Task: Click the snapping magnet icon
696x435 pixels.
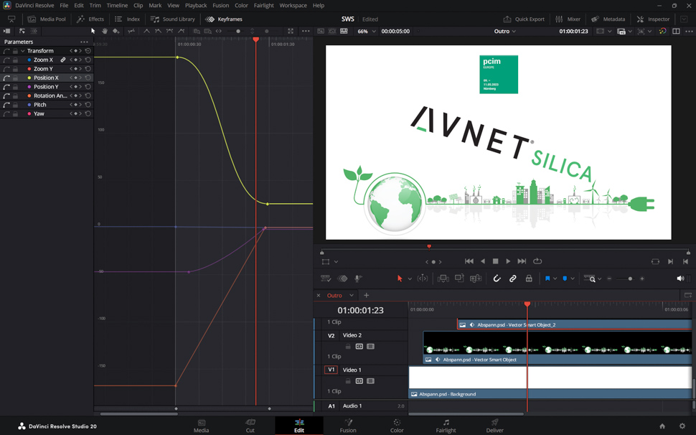Action: (497, 279)
